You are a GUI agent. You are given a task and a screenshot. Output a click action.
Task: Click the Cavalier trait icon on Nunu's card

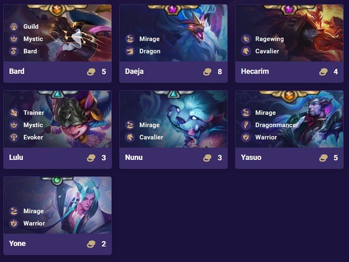[x=130, y=137]
